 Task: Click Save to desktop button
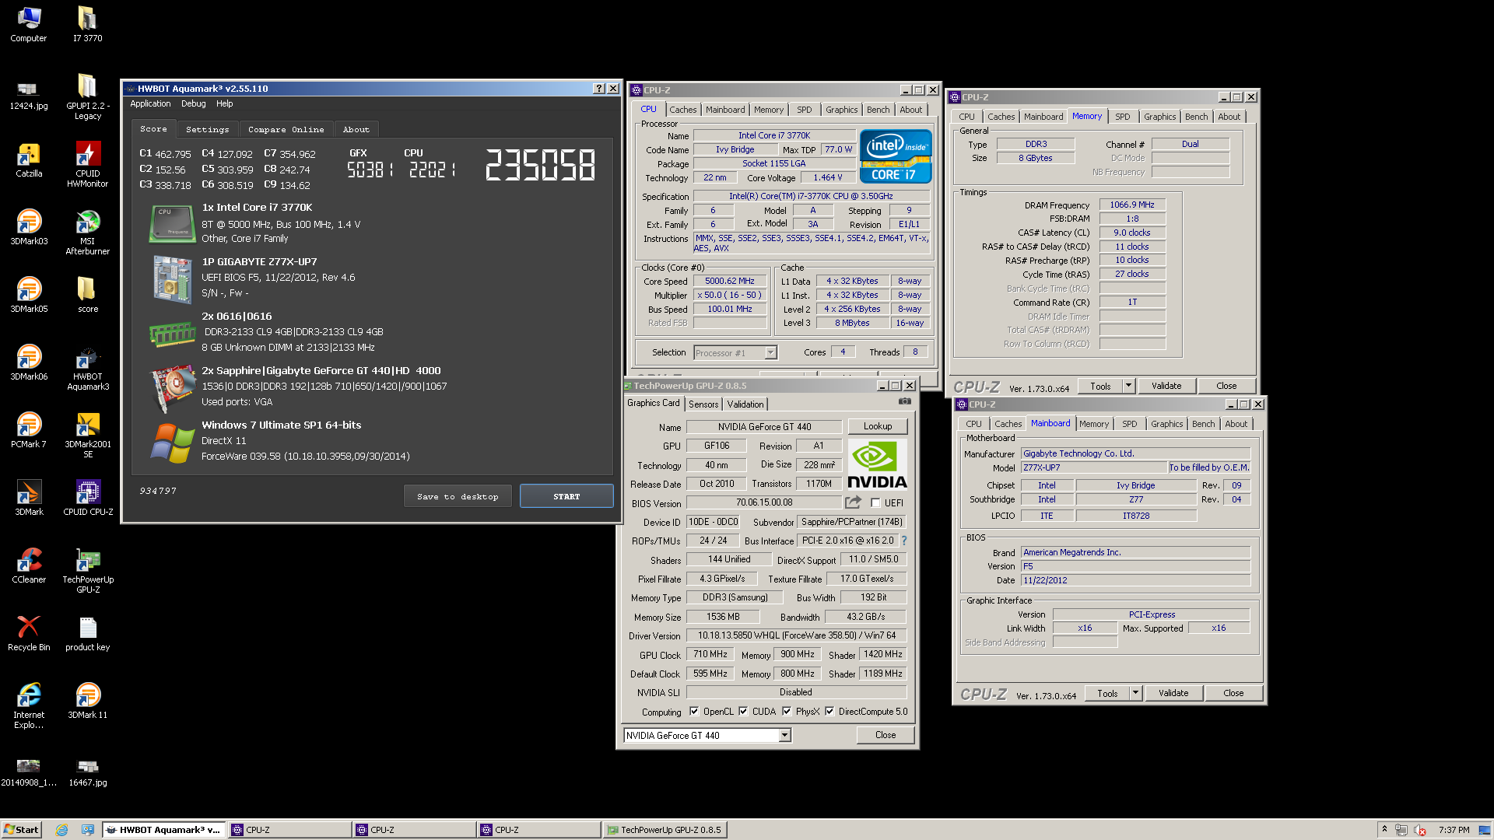[x=458, y=496]
